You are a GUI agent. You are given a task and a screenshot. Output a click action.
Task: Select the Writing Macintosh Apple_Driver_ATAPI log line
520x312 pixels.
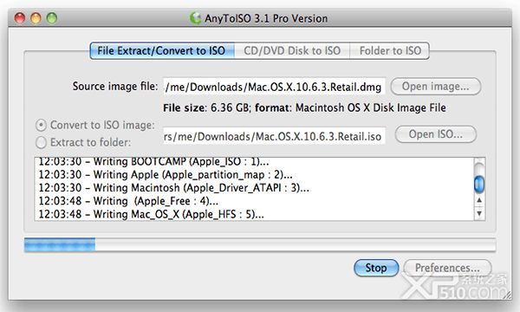174,188
